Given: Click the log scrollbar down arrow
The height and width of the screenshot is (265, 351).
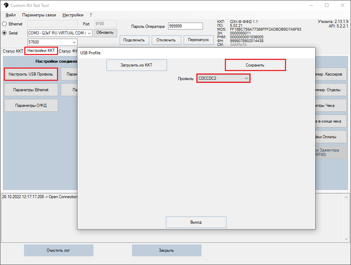Looking at the screenshot, I should tap(346, 239).
